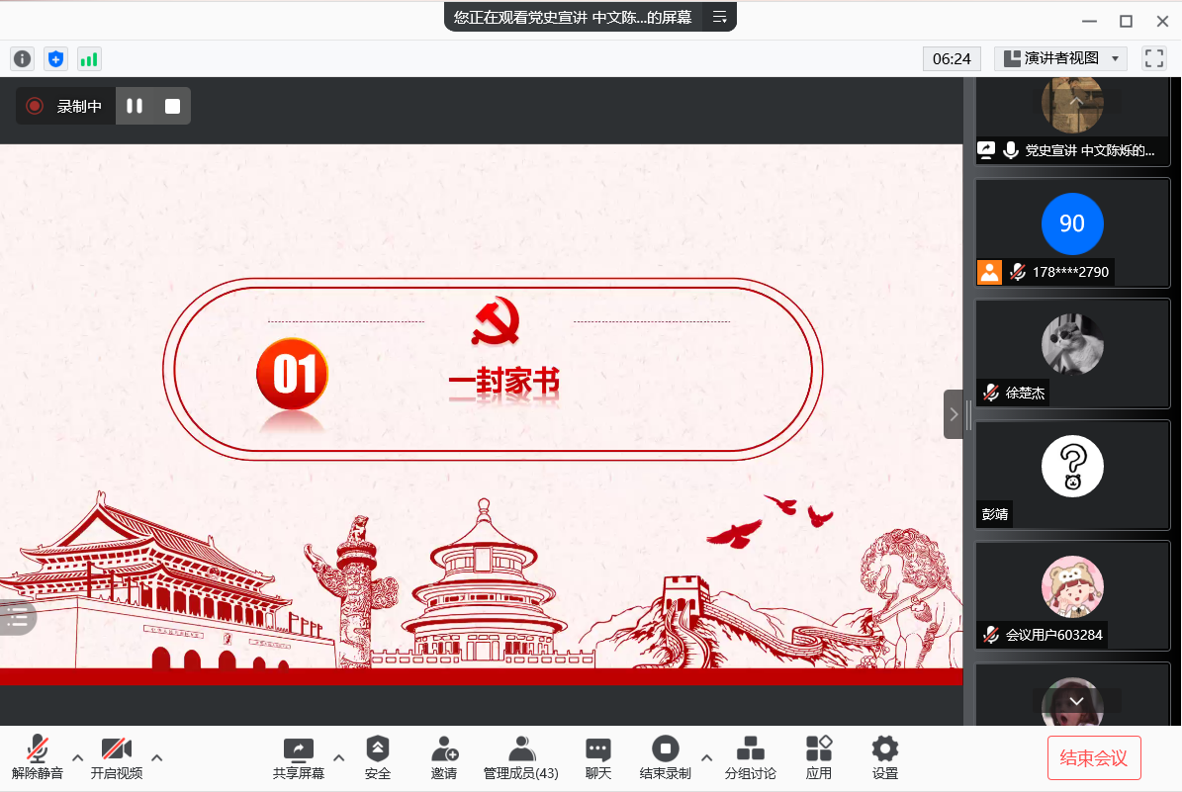
Task: Open the 聊天 chat panel
Action: (597, 758)
